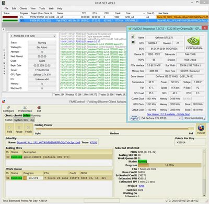Image resolution: width=209 pixels, height=204 pixels.
Task: Click the FAHControl title bar app icon
Action: coord(4,101)
